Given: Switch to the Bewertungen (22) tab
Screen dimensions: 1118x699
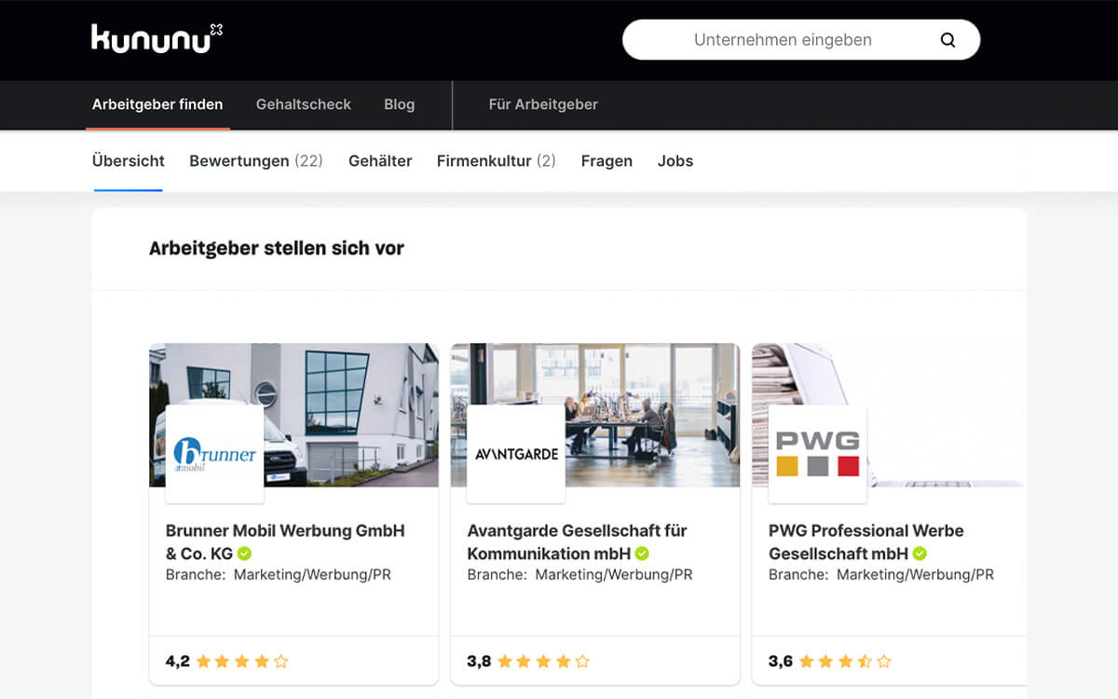Looking at the screenshot, I should [256, 161].
